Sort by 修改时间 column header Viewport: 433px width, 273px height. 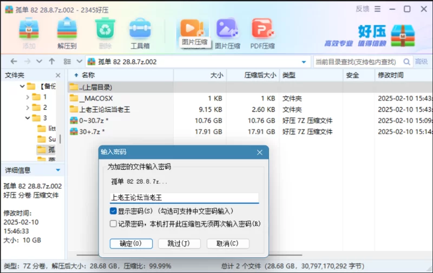[404, 75]
